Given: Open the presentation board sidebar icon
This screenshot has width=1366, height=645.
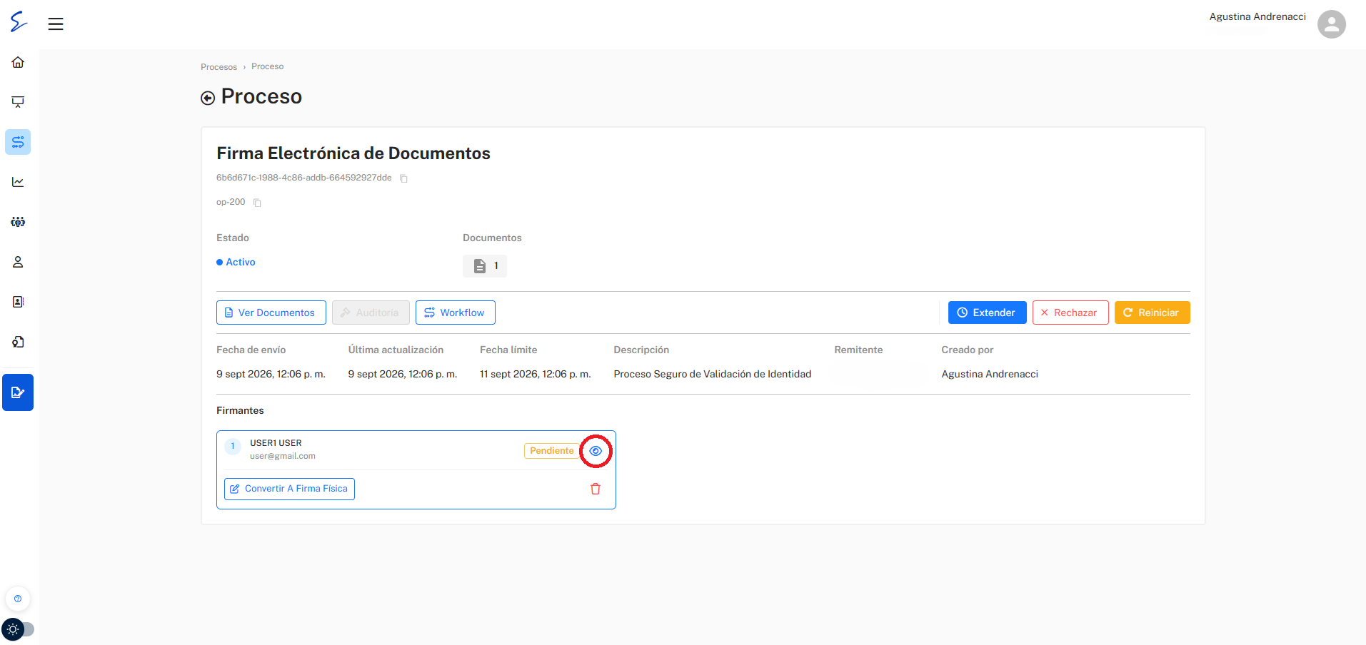Looking at the screenshot, I should point(18,102).
